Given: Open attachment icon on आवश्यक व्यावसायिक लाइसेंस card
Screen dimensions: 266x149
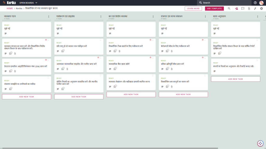Looking at the screenshot, I should click(x=67, y=69).
